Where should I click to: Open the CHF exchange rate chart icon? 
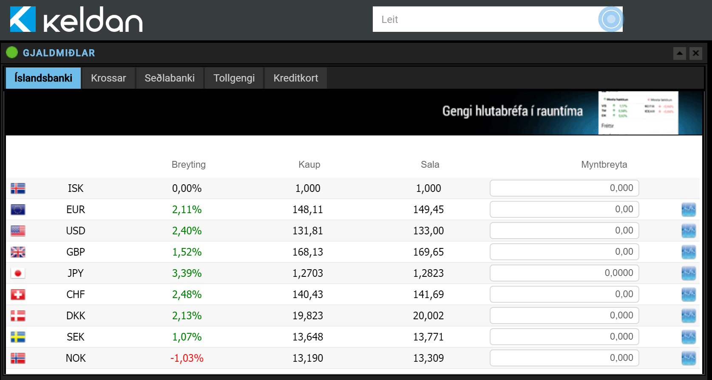688,294
